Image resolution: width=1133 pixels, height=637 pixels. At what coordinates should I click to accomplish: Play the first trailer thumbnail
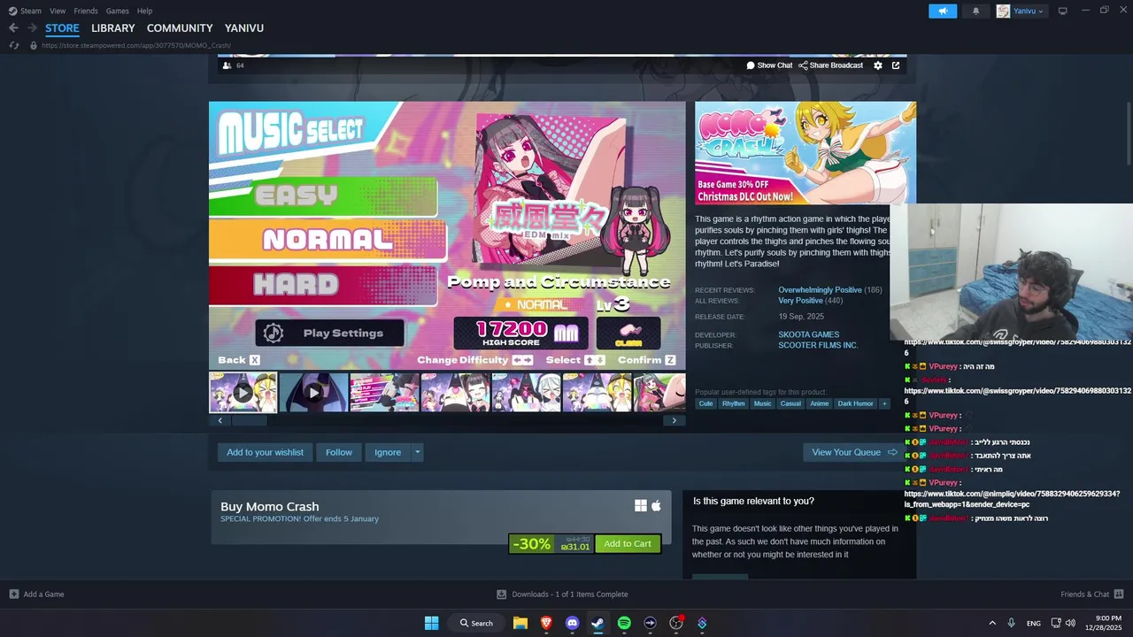click(243, 393)
